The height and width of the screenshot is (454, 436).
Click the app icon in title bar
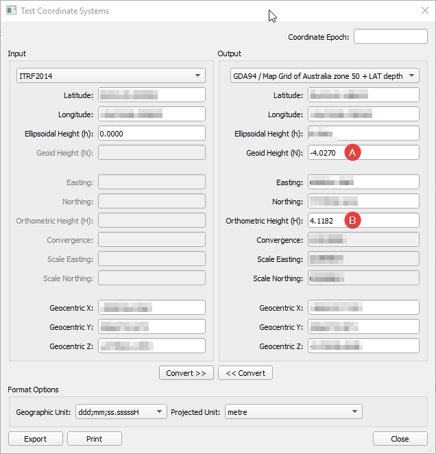coord(11,11)
